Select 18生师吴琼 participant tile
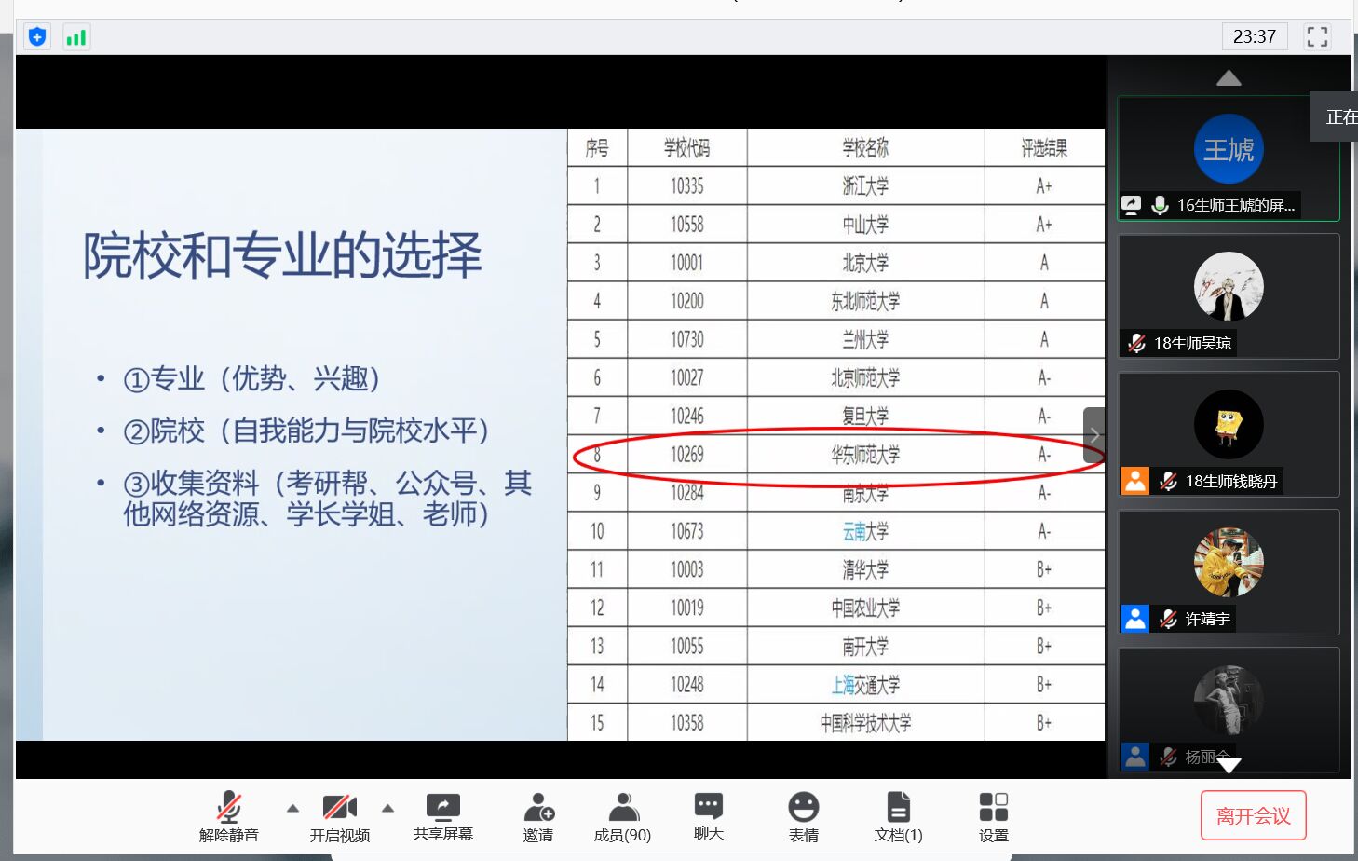Screen dimensions: 1358x861 tap(1229, 296)
